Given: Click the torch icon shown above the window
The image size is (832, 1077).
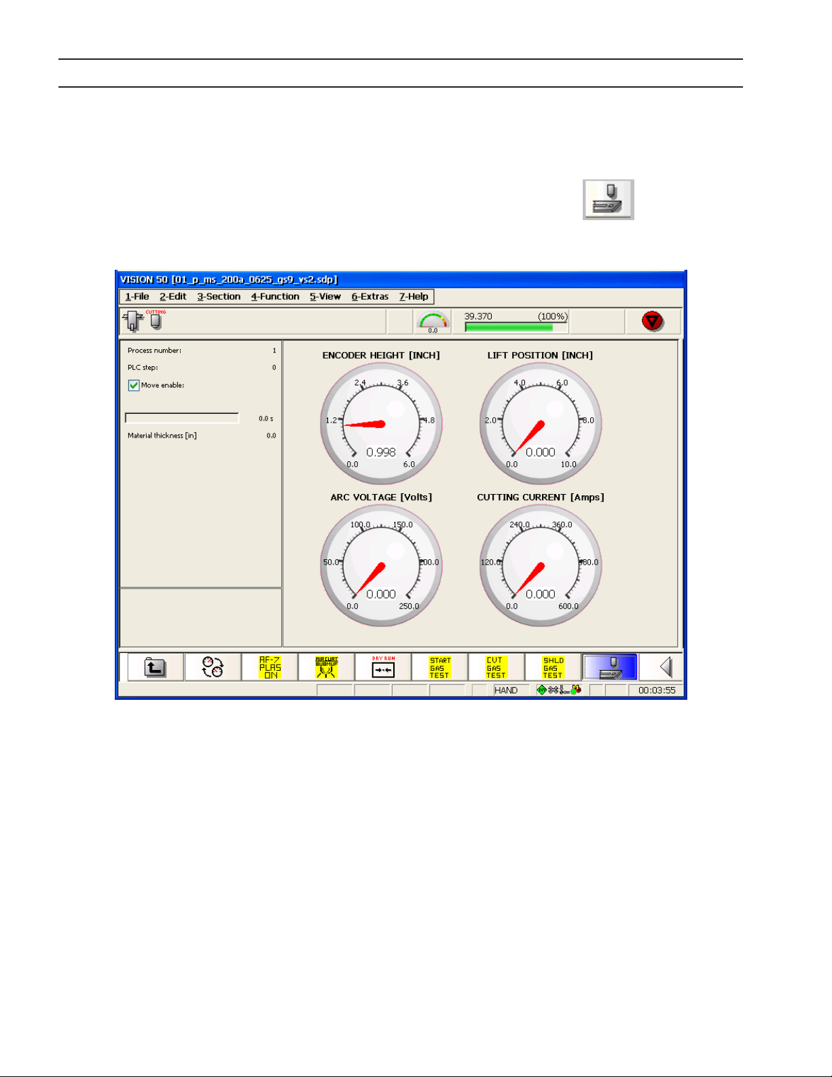Looking at the screenshot, I should (609, 200).
